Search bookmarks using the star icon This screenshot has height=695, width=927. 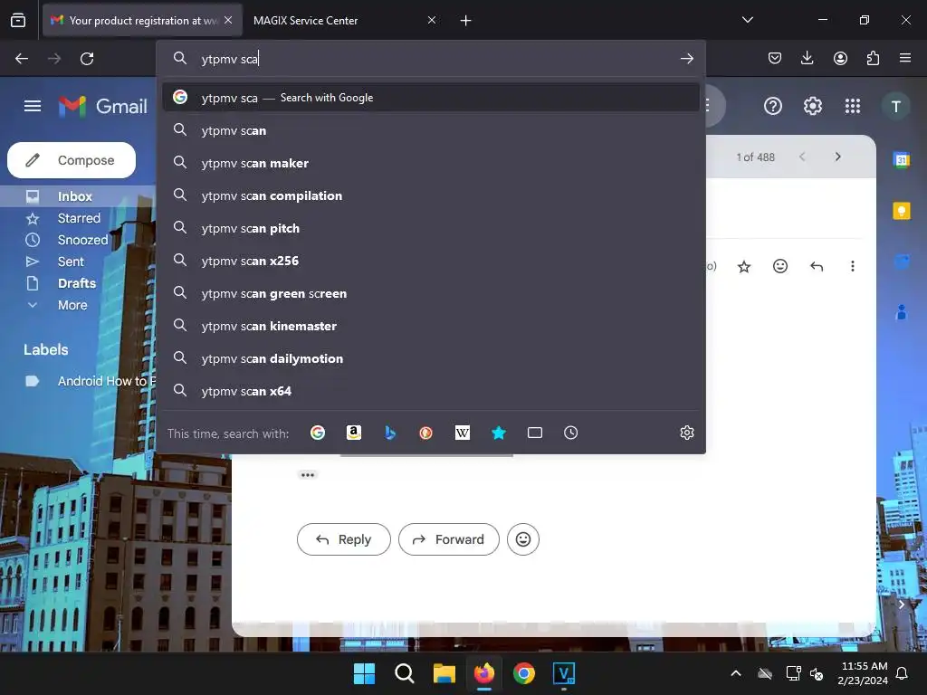(499, 433)
